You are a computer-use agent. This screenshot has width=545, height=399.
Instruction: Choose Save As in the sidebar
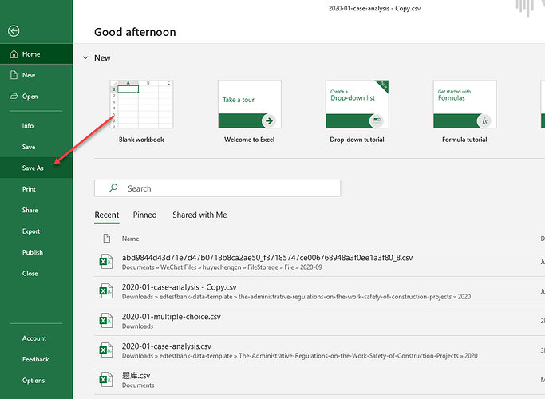pos(33,168)
